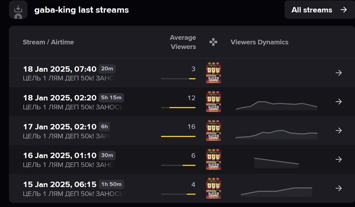The height and width of the screenshot is (207, 355).
Task: Click viewers dynamics chart of 16 Jan stream
Action: pyautogui.click(x=276, y=163)
